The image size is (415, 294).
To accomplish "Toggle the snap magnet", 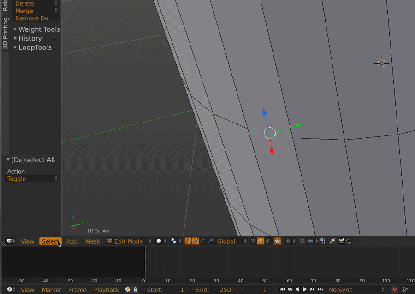I will coord(301,241).
